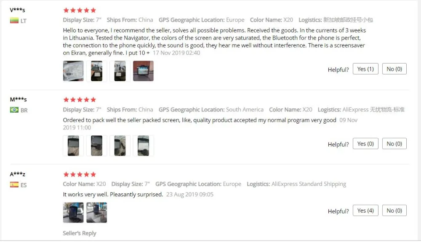Click the Spain flag icon under A***z
This screenshot has height=243, width=421.
14,185
